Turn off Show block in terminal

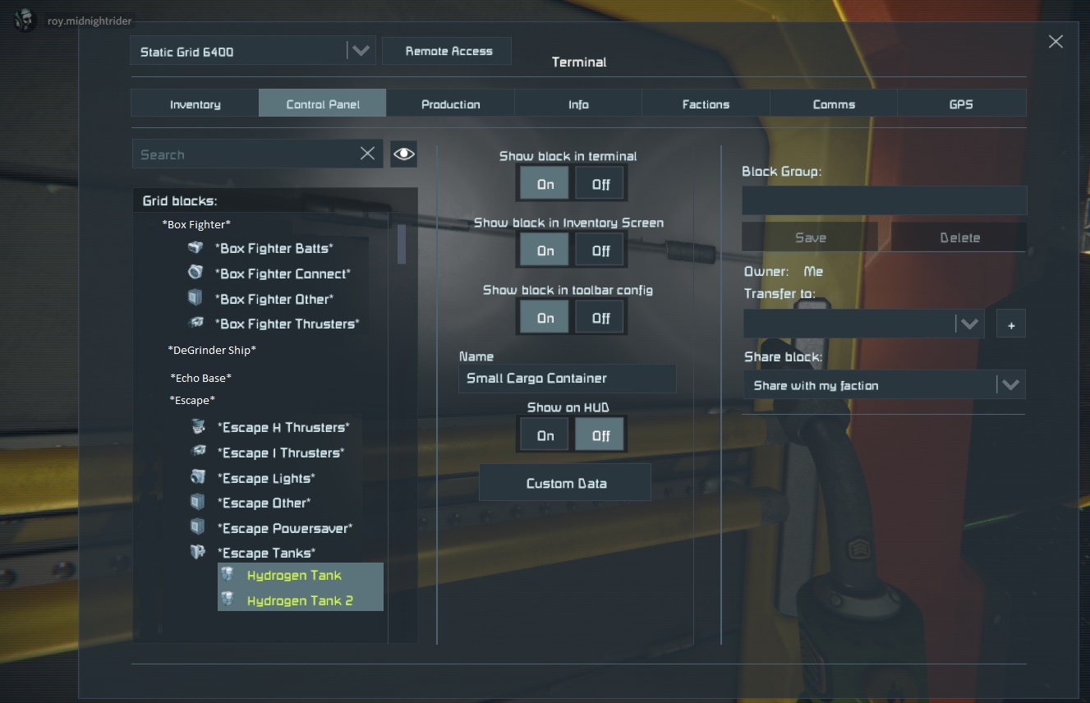pyautogui.click(x=600, y=184)
